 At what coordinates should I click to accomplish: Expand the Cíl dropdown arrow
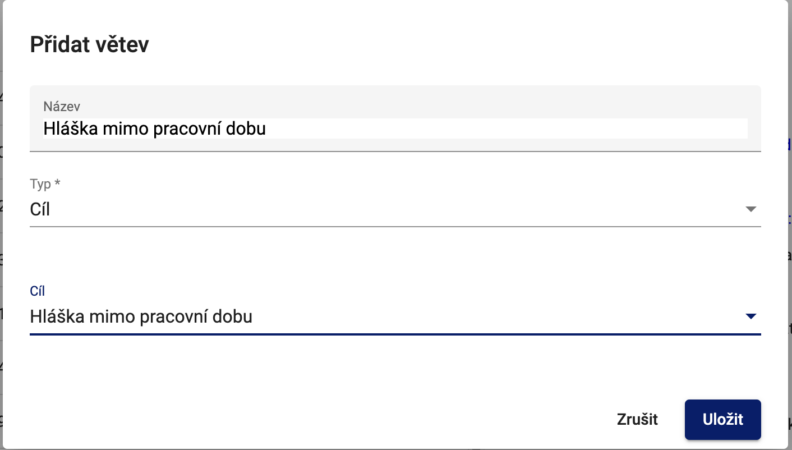tap(751, 317)
